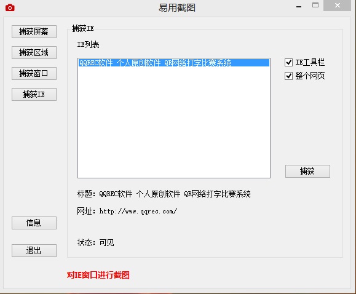Open the 捕获窗口 capture mode
Viewport: 356px width, 294px height.
(34, 73)
